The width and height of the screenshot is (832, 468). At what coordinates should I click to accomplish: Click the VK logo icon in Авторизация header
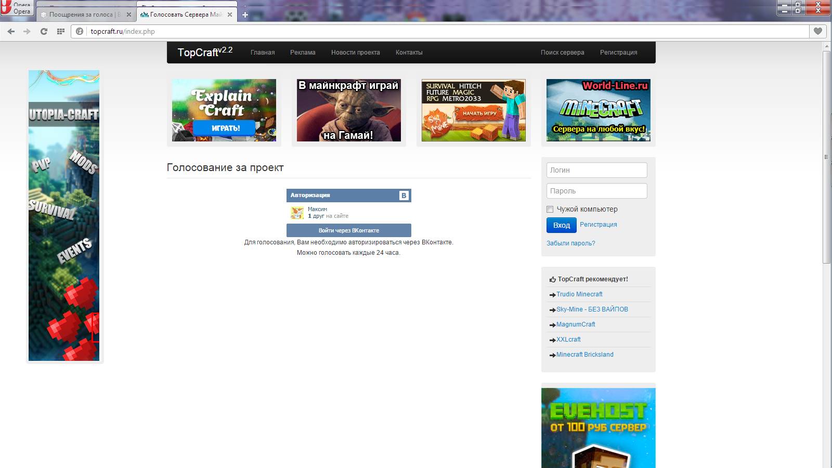coord(404,196)
